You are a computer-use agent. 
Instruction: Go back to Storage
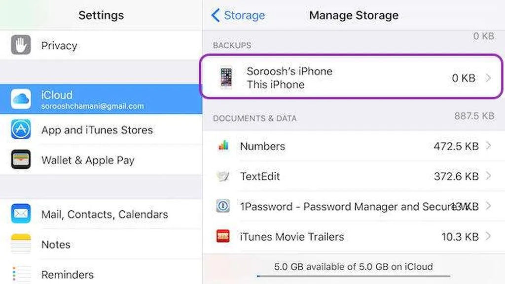click(238, 16)
